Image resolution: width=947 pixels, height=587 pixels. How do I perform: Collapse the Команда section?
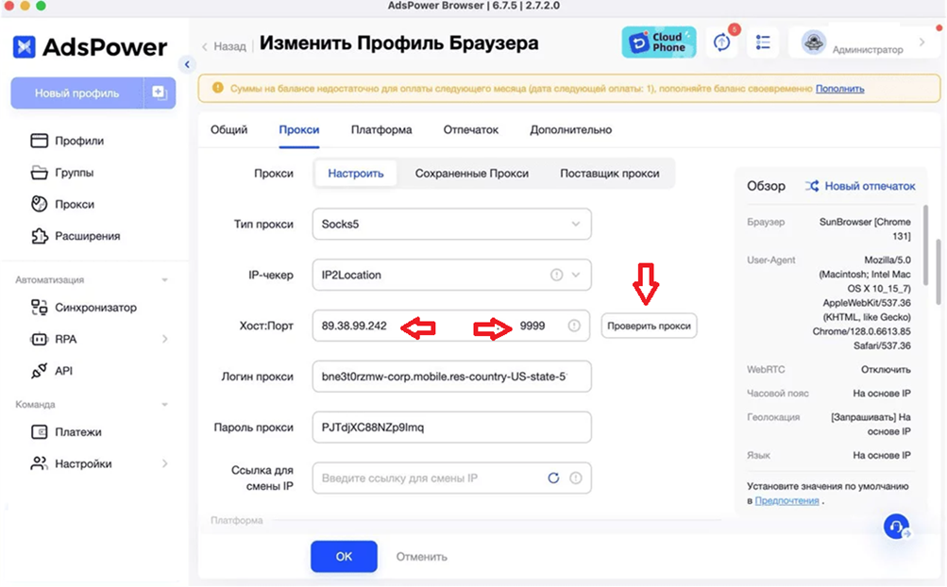pos(164,405)
